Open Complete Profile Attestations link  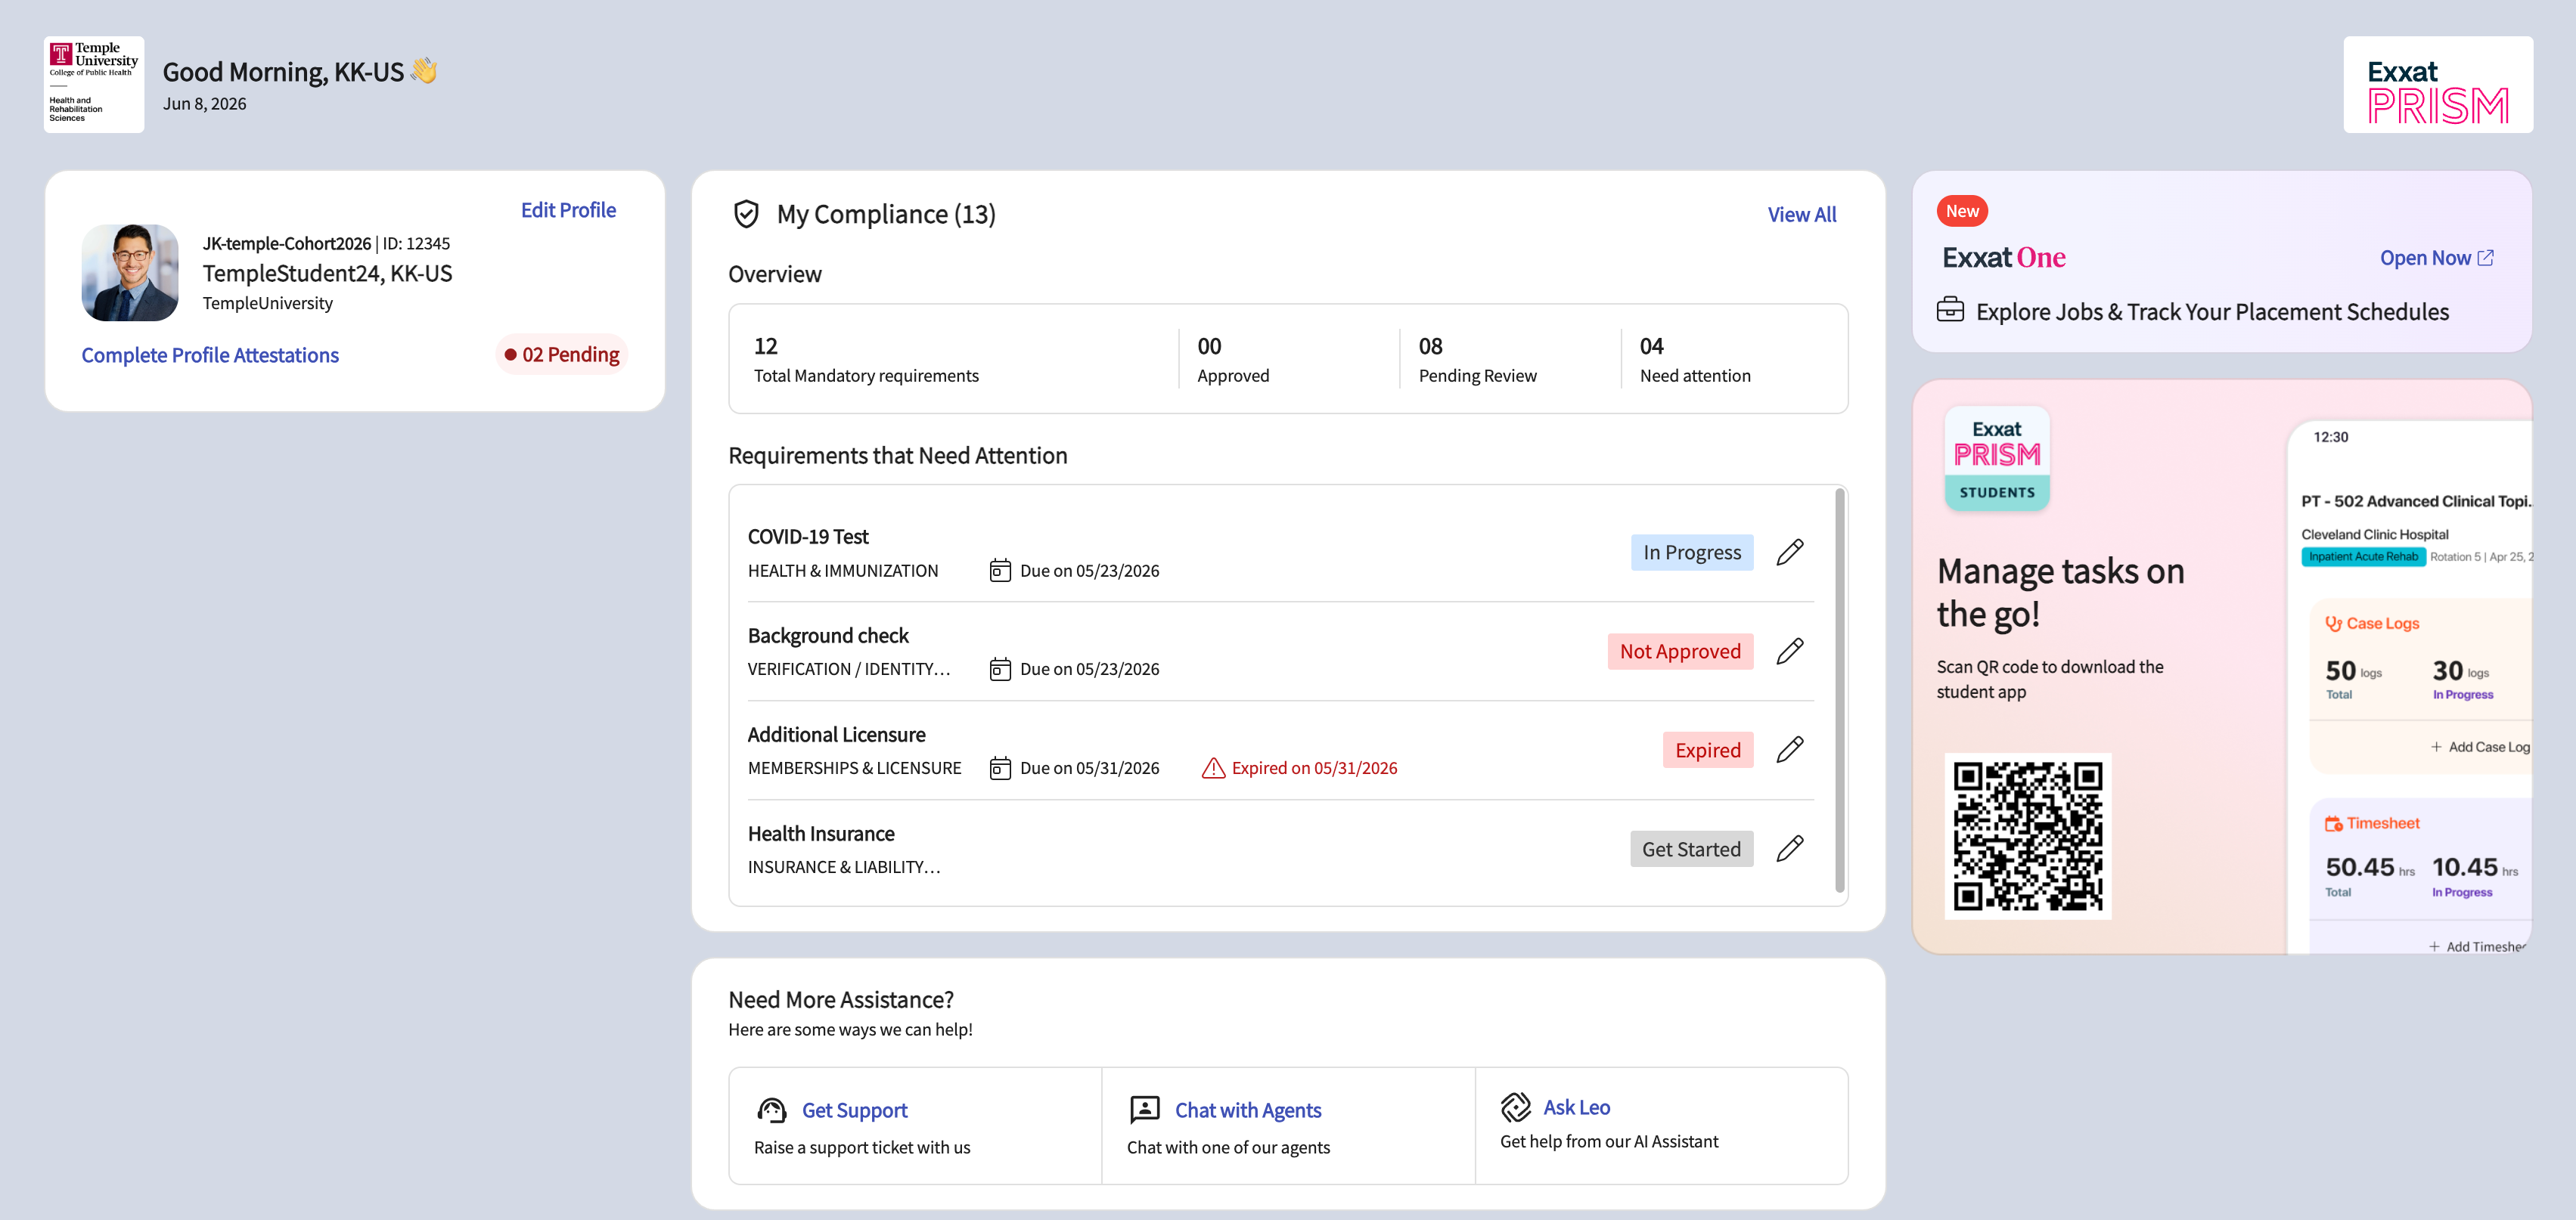(x=210, y=355)
